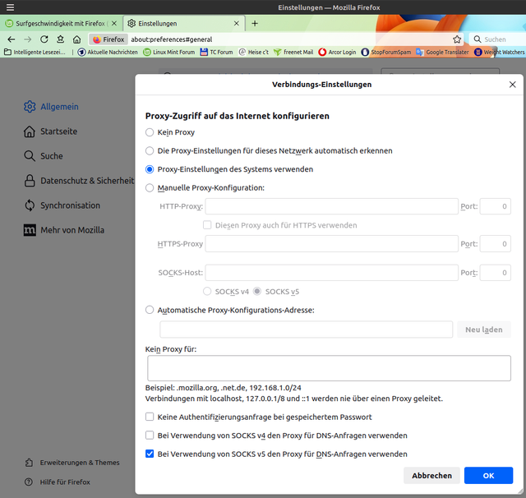Open a new tab with plus icon

(x=255, y=24)
